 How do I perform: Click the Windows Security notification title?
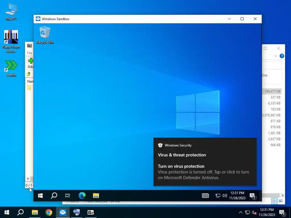coord(178,145)
